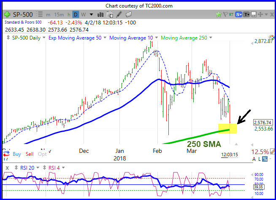Screen dimensions: 276x200
Task: Switch to the Weekly 'W' timeframe
Action: click(83, 15)
